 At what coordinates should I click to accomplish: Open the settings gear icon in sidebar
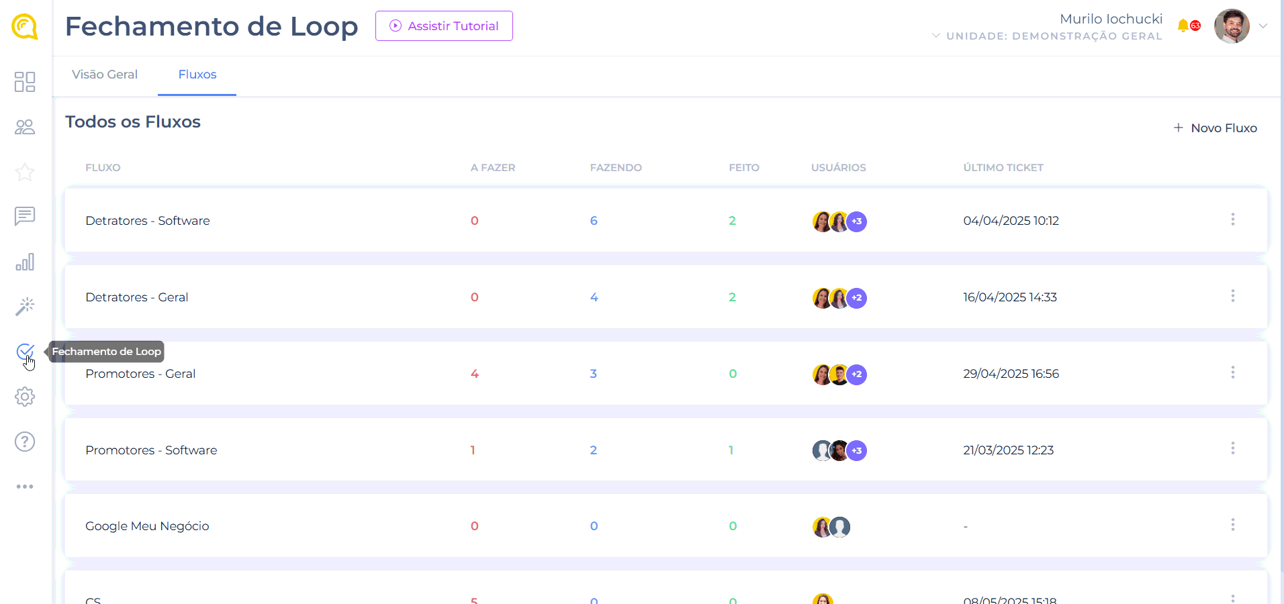[x=25, y=397]
